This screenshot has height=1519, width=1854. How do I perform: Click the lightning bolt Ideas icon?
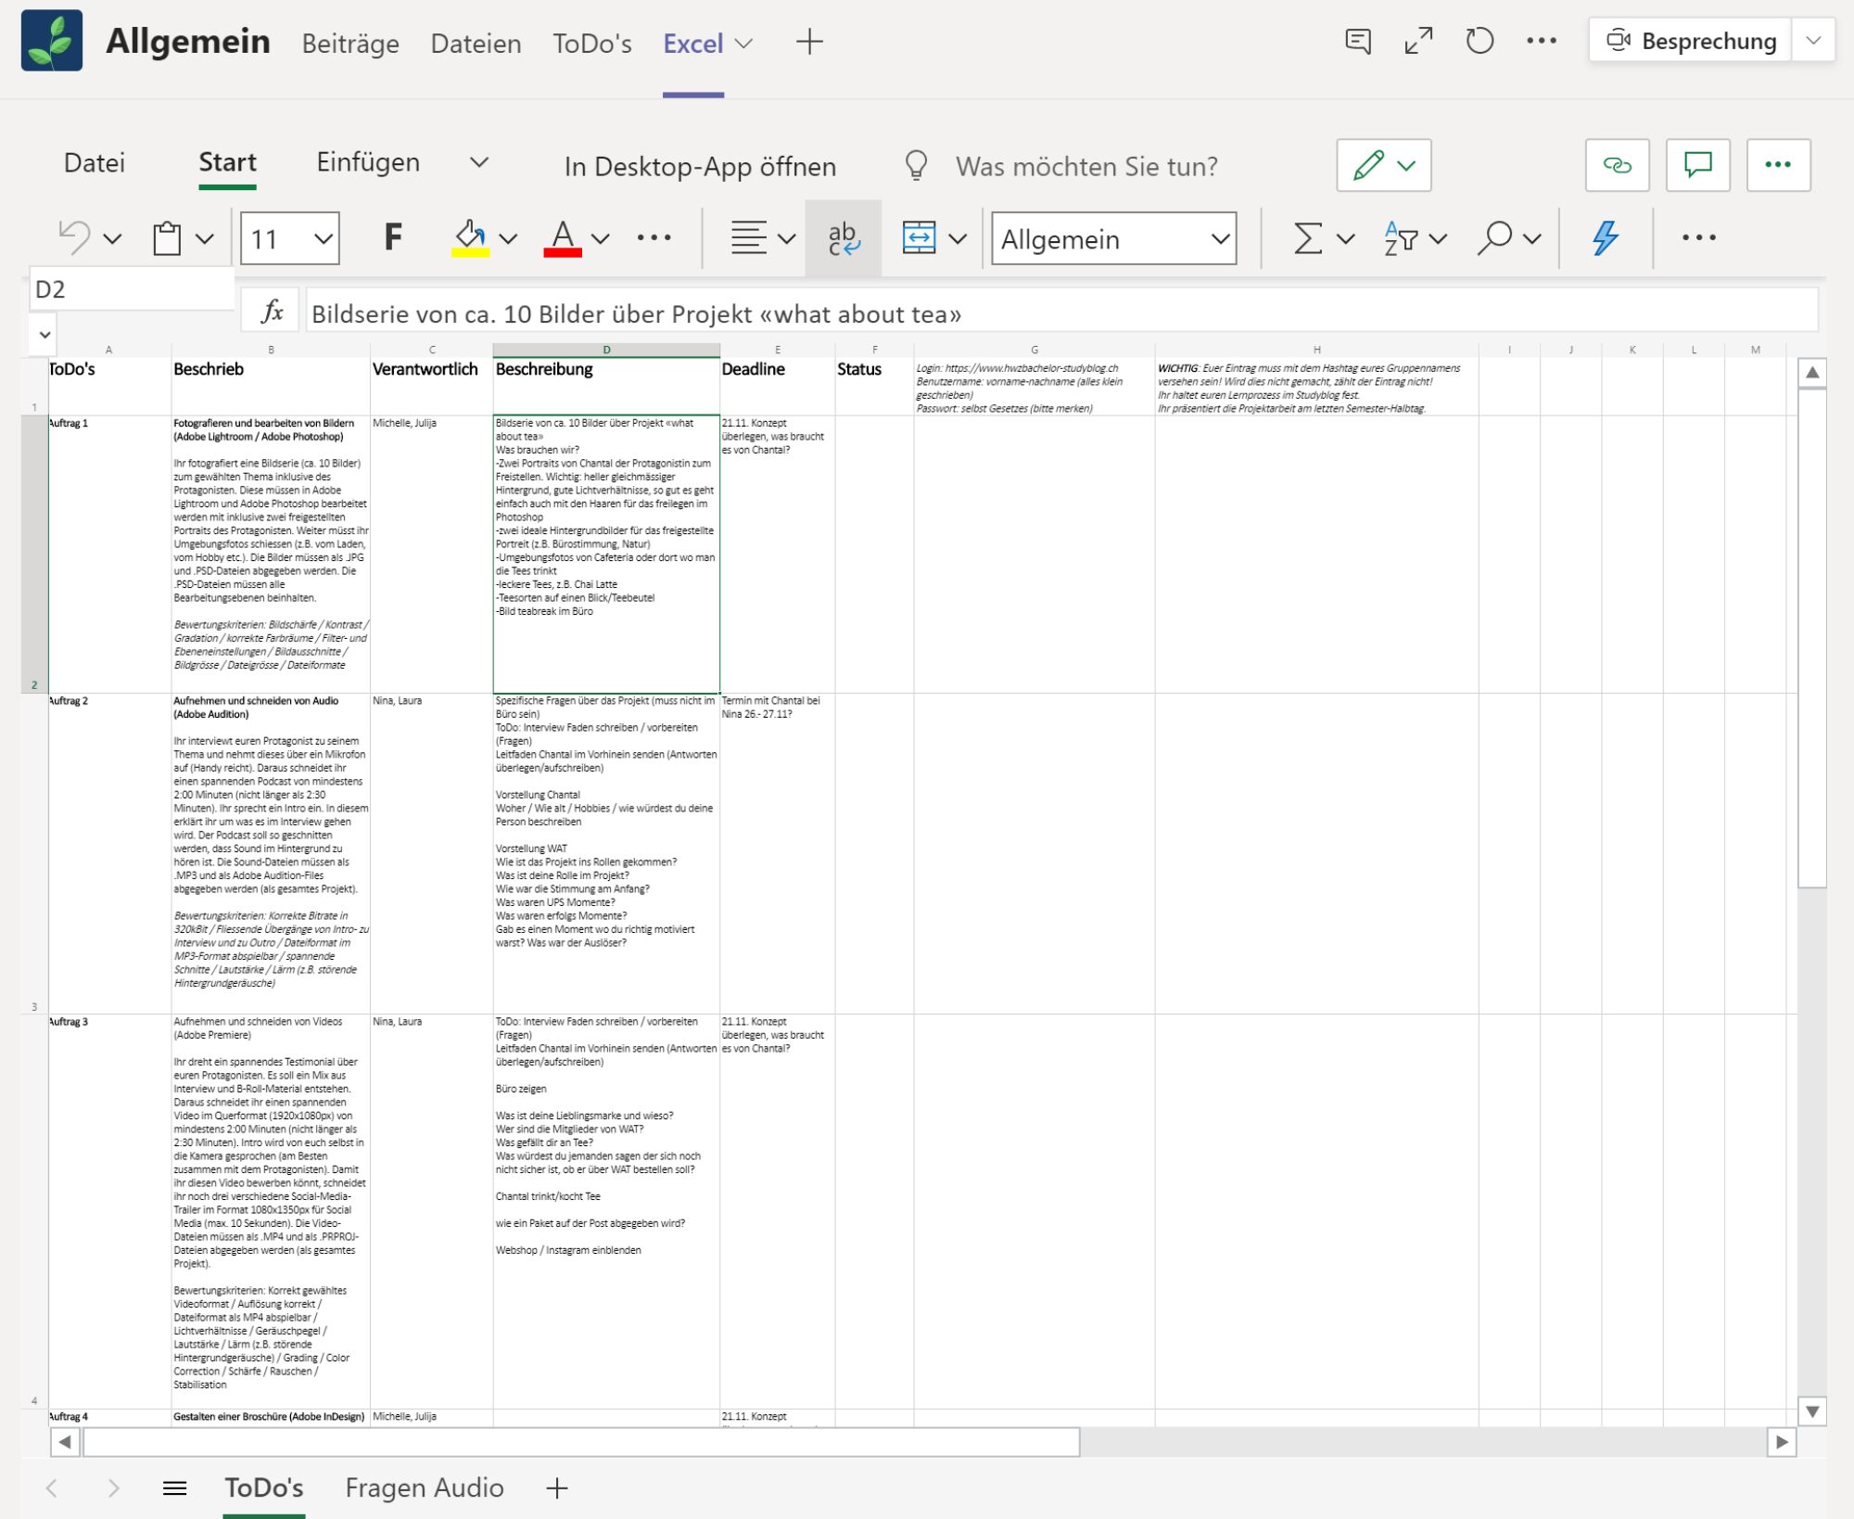coord(1606,237)
